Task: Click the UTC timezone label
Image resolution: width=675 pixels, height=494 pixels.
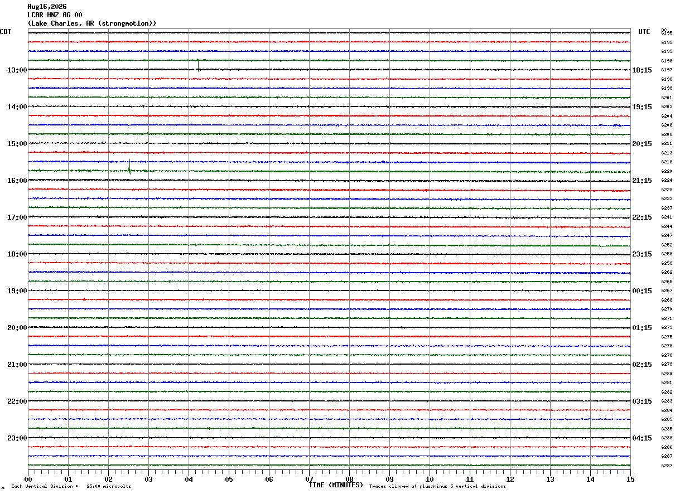Action: pos(644,32)
